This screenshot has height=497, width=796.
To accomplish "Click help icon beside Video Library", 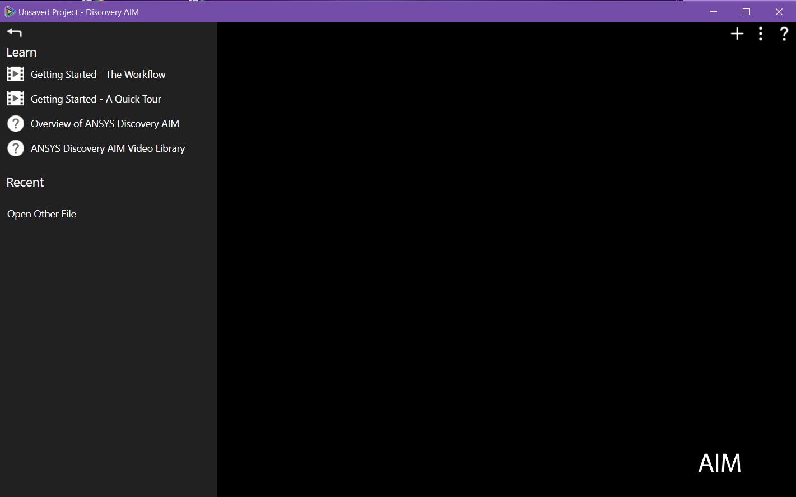I will (x=16, y=148).
